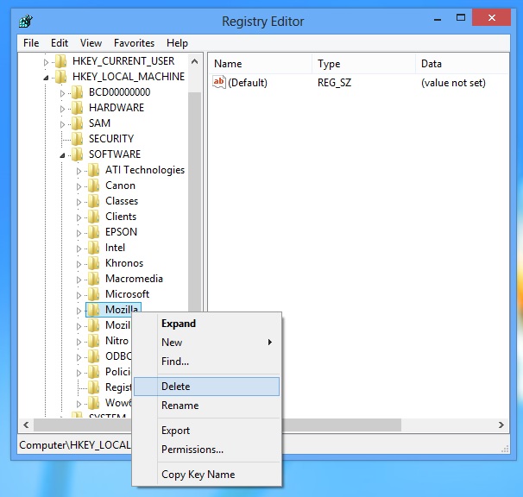This screenshot has width=523, height=497.
Task: Click the horizontal scroll-left arrow
Action: click(26, 425)
